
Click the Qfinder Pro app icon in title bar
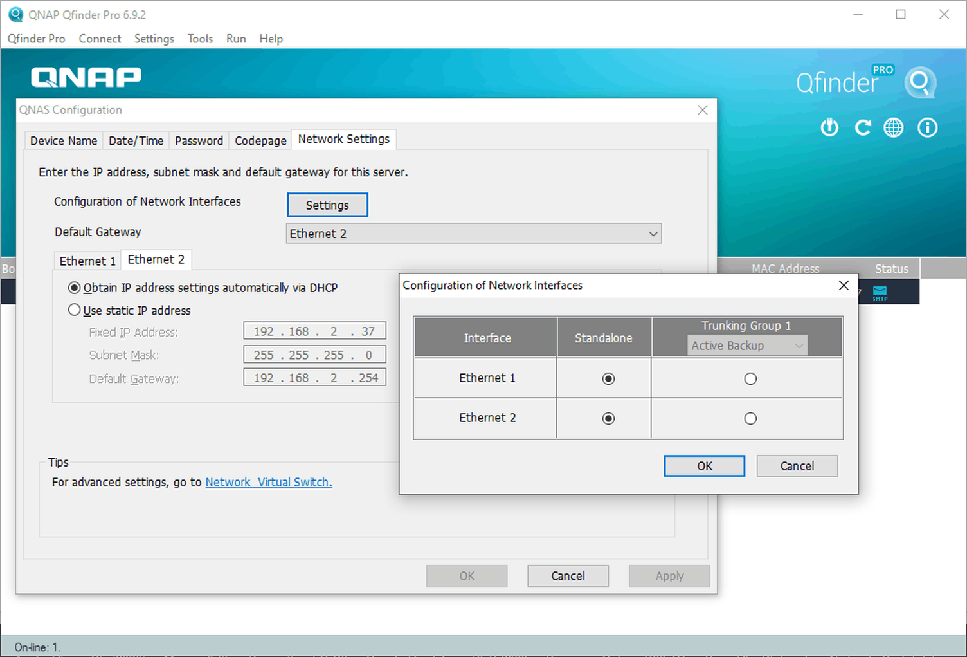(15, 14)
